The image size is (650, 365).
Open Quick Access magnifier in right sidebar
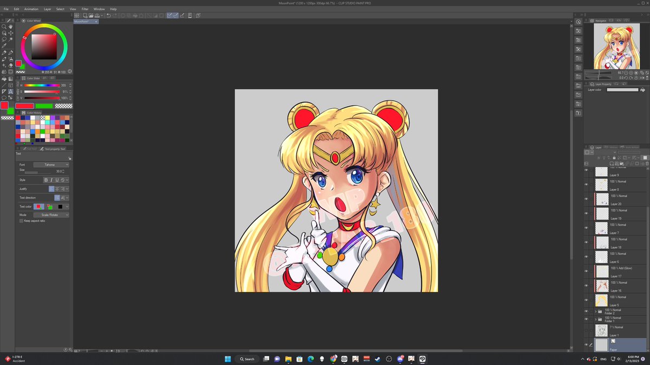coord(578,22)
